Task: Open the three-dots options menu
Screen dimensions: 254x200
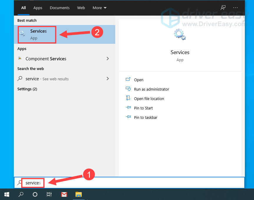Action: [235, 8]
